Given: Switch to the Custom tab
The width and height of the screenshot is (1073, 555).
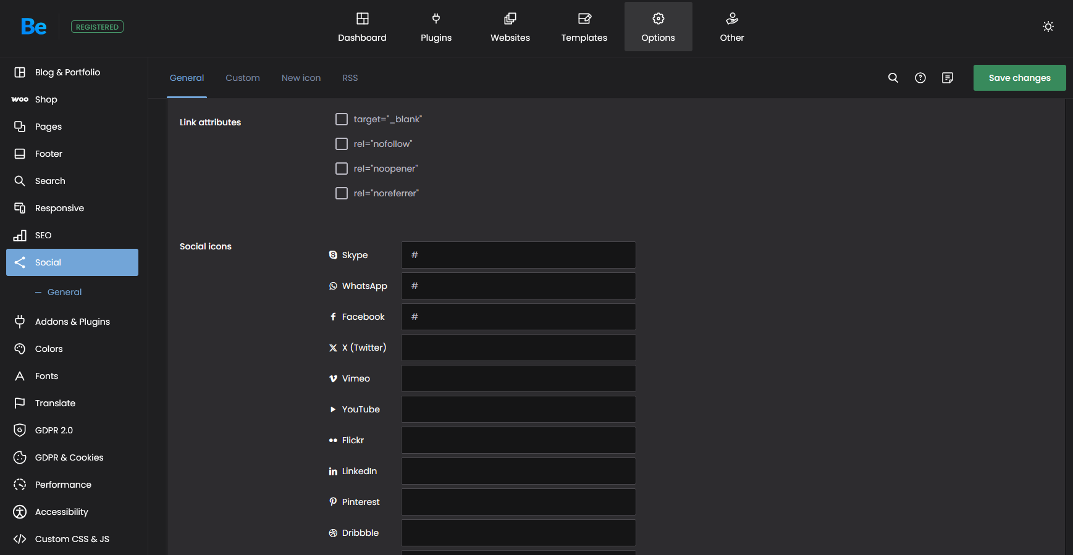Looking at the screenshot, I should tap(242, 78).
